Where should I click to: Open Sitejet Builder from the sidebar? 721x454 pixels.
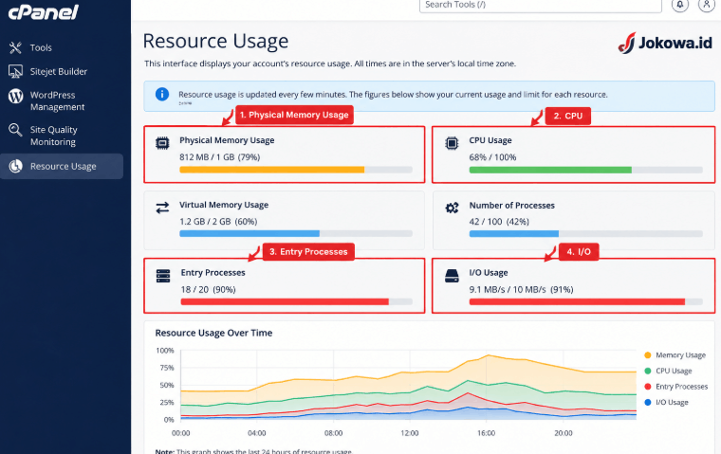pos(59,71)
